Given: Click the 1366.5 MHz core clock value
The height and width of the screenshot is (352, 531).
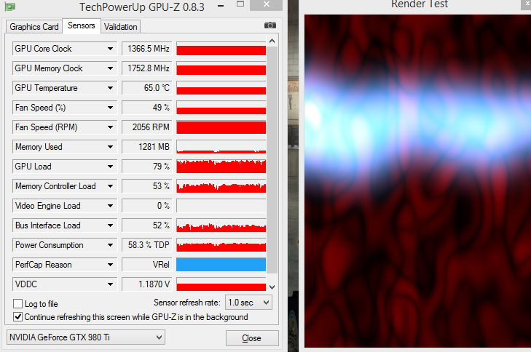Looking at the screenshot, I should tap(147, 49).
